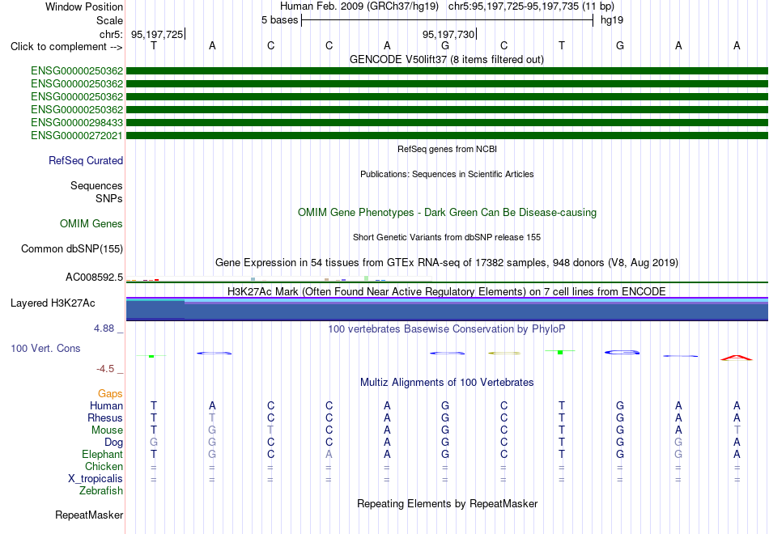Click the green bar in the ENSG00000272021 row
This screenshot has width=769, height=534.
point(447,135)
